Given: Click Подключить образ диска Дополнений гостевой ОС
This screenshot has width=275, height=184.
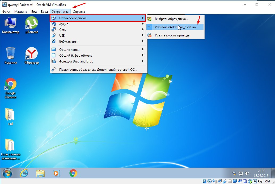Looking at the screenshot, I should [x=99, y=69].
